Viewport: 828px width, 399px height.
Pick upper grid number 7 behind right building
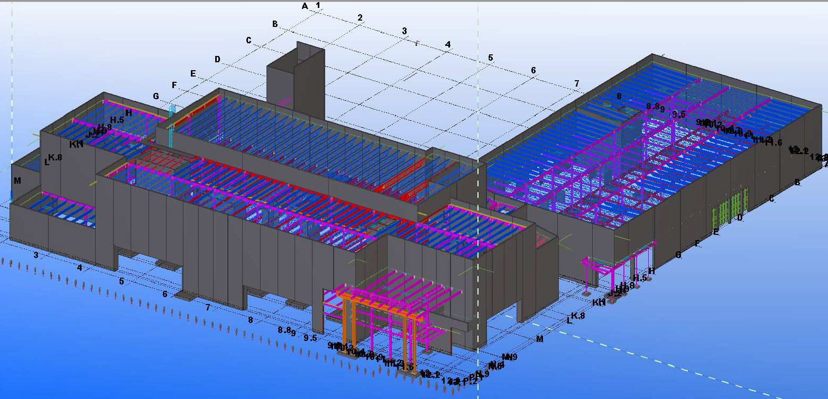click(577, 83)
